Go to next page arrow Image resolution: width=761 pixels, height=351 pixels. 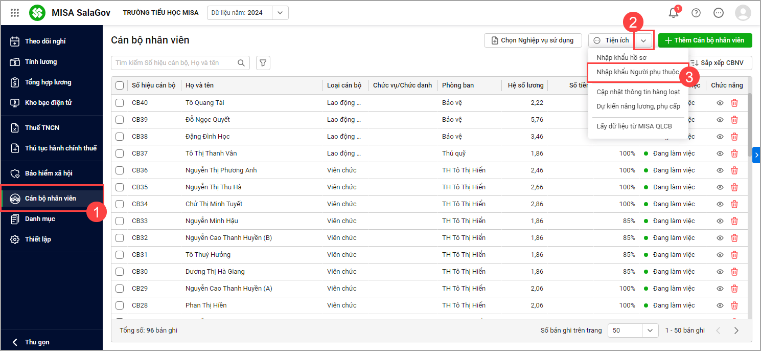pyautogui.click(x=736, y=331)
